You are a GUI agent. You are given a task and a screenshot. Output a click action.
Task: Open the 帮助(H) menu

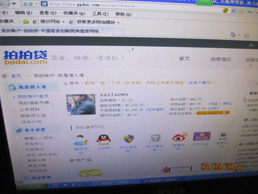[123, 15]
